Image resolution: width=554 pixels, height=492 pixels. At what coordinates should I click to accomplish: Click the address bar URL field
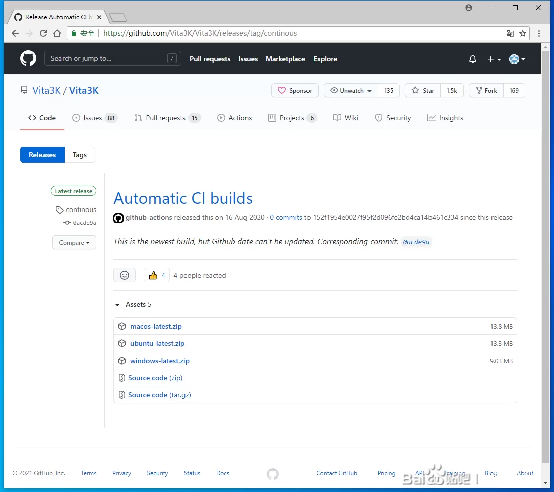click(297, 33)
